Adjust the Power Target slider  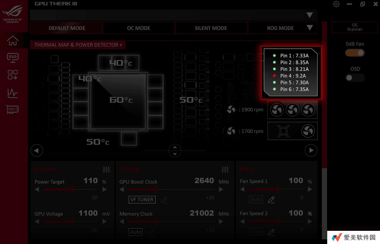[70, 189]
